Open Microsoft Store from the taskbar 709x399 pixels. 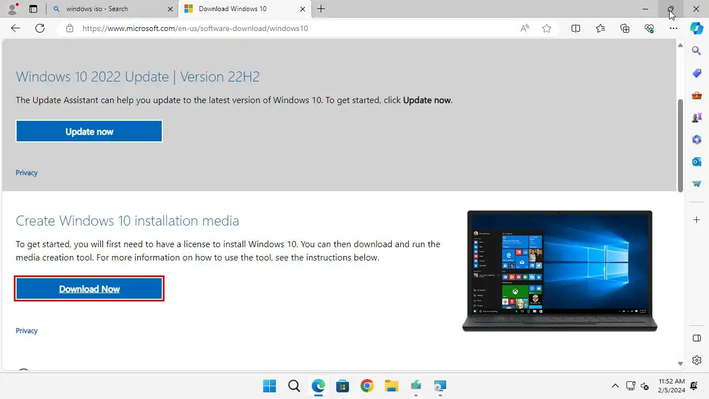click(x=342, y=386)
